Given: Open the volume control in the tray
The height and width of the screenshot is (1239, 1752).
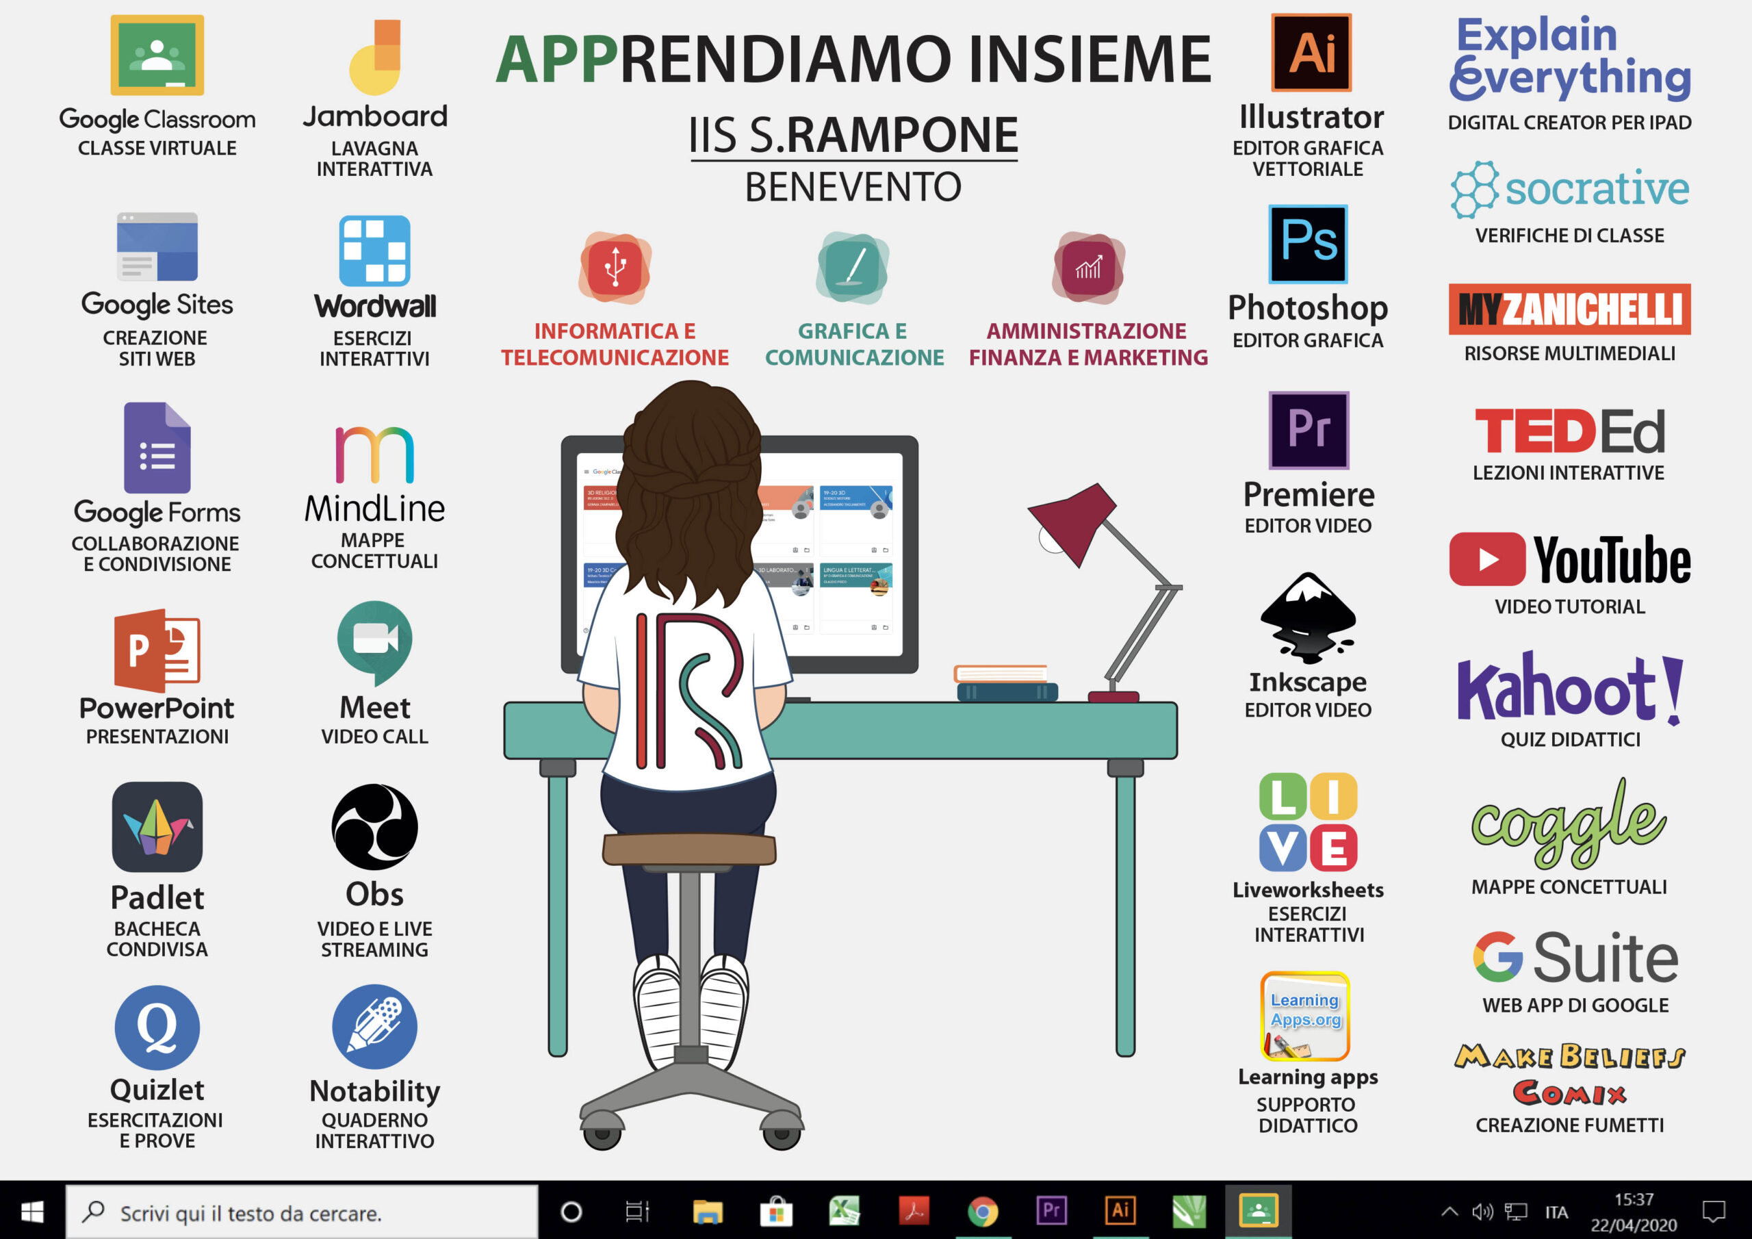Looking at the screenshot, I should 1482,1212.
